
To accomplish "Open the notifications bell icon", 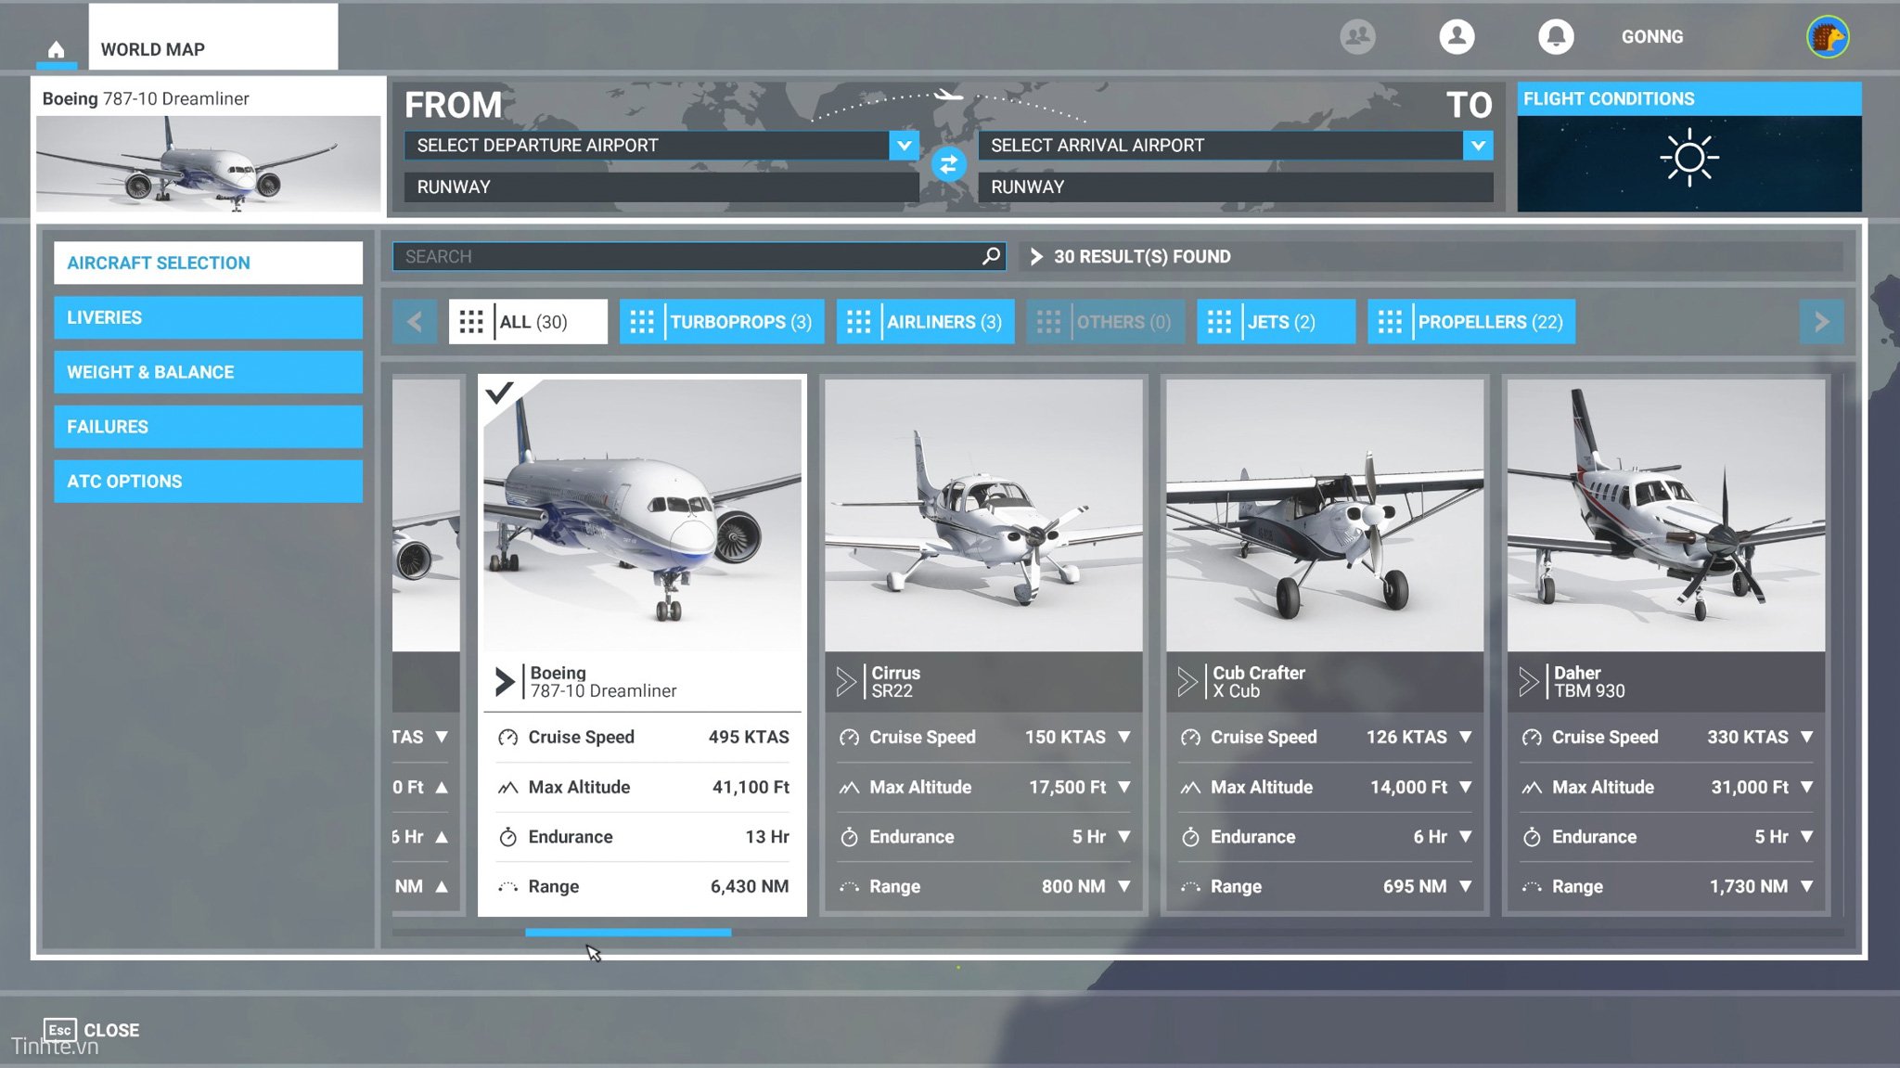I will click(1556, 37).
